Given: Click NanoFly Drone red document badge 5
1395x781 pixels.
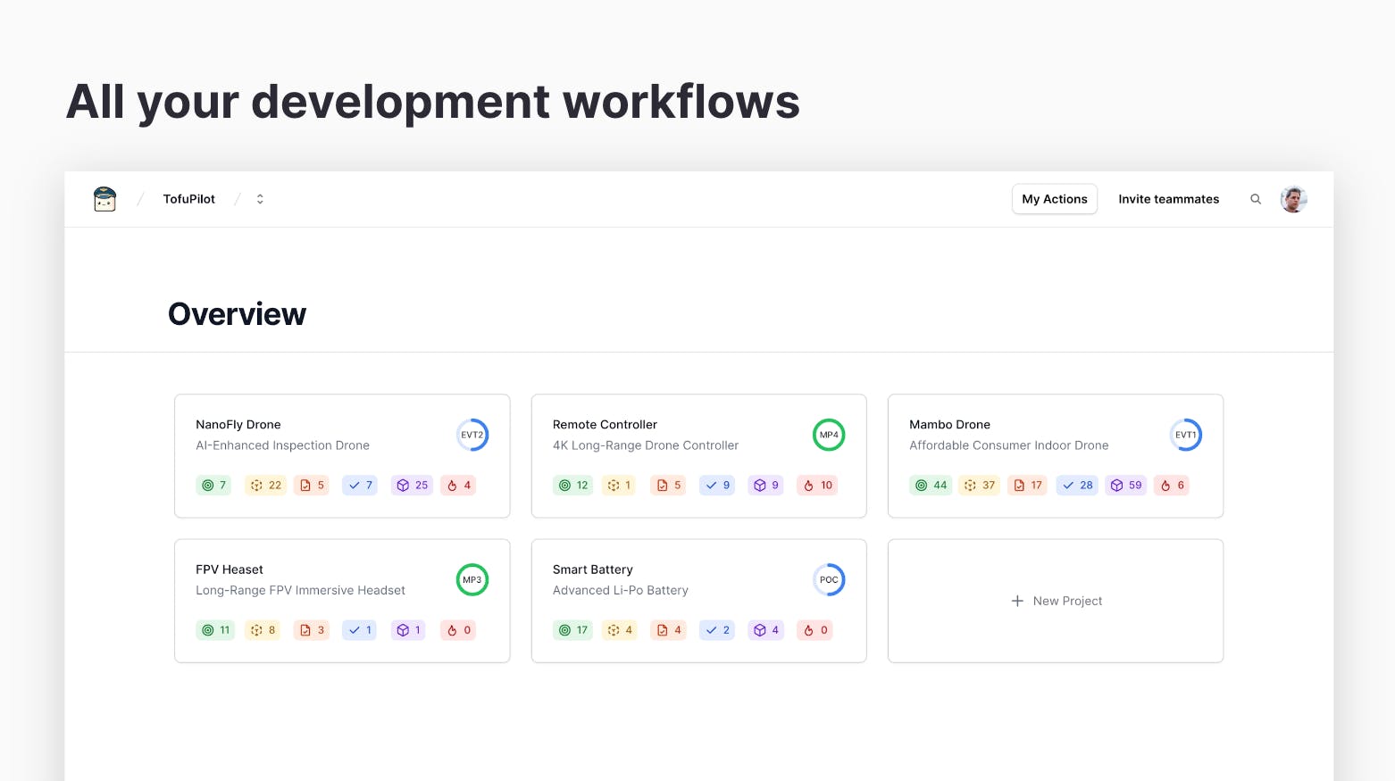Looking at the screenshot, I should click(313, 486).
